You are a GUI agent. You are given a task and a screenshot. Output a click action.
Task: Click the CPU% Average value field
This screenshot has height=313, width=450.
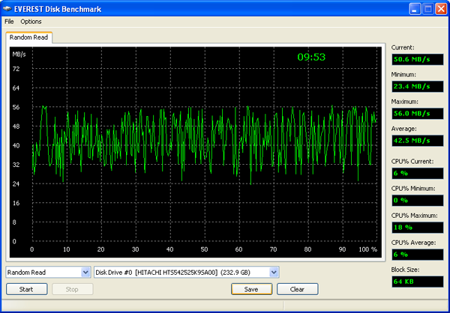(x=417, y=255)
